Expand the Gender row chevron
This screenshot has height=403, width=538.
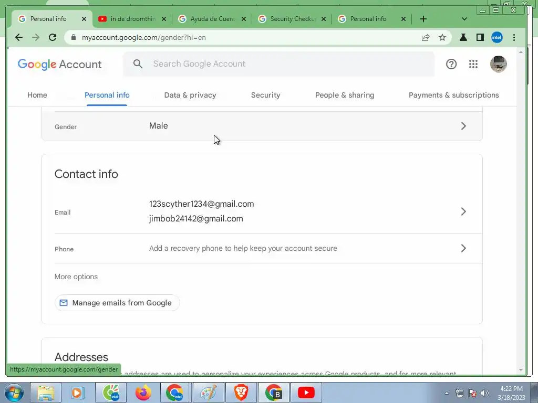point(463,126)
